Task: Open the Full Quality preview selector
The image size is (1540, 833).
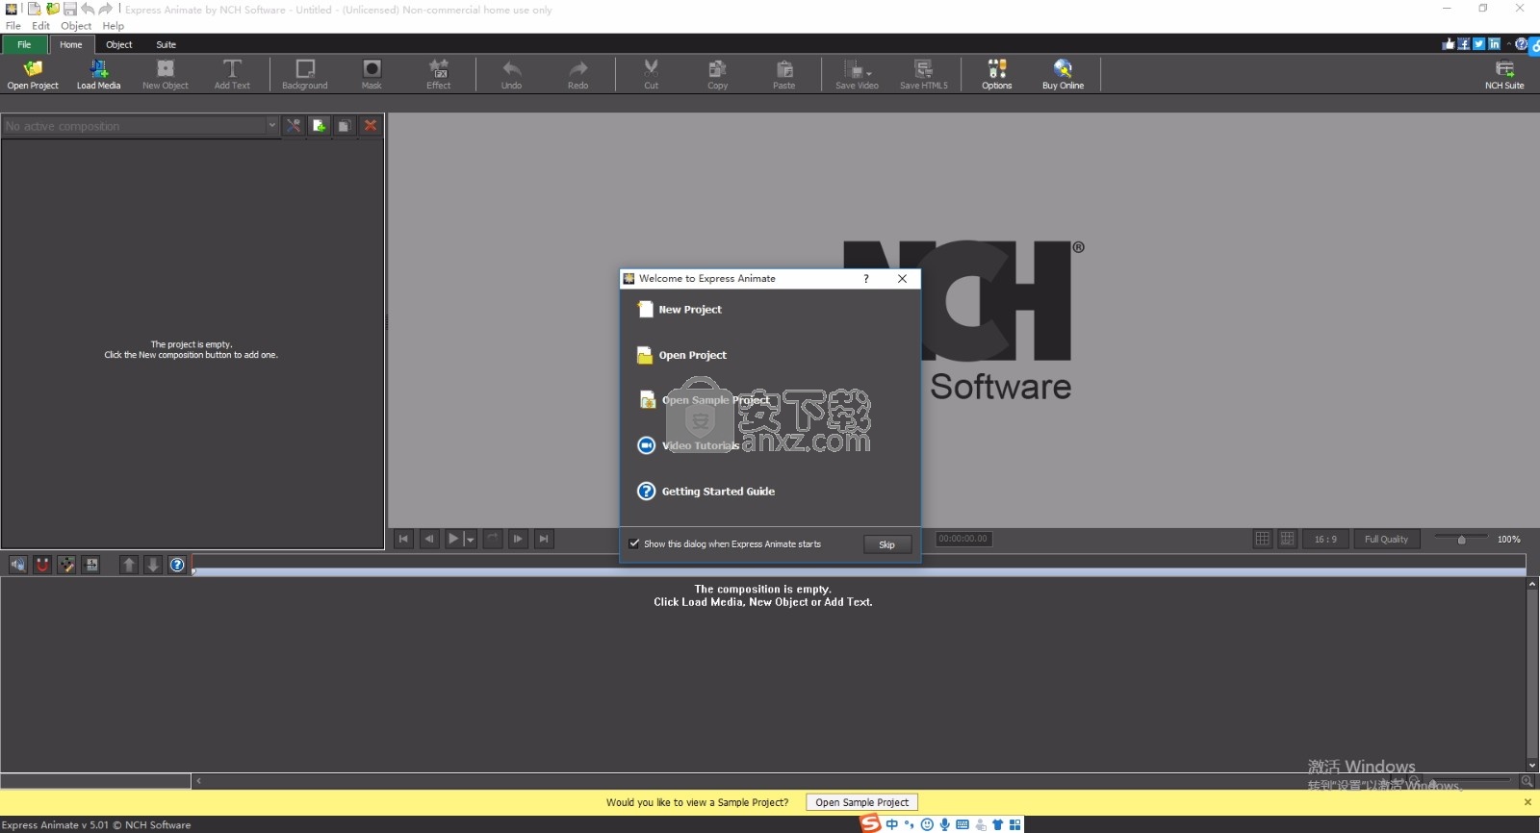Action: coord(1386,539)
